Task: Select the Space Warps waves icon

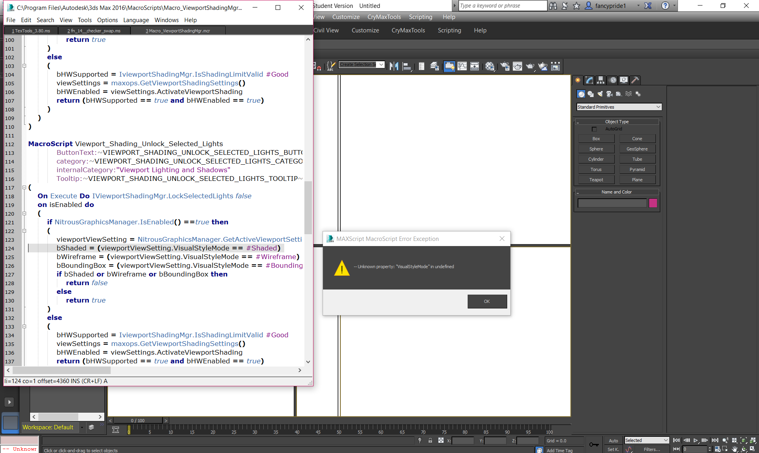Action: [629, 94]
